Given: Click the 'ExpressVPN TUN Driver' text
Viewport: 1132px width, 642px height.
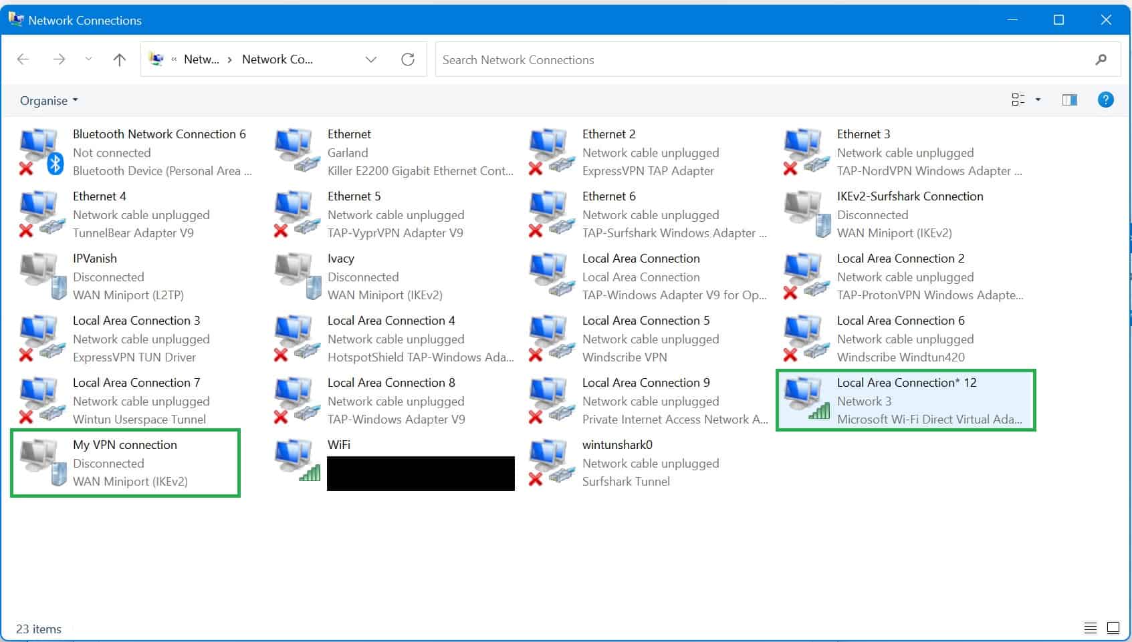Looking at the screenshot, I should 134,357.
